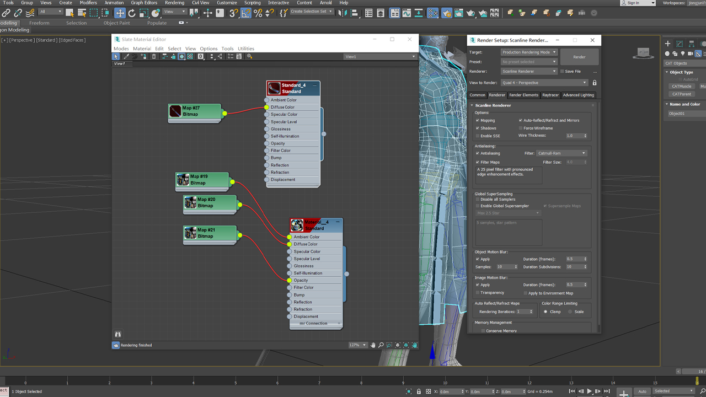706x397 pixels.
Task: Click delete selected trash icon in Slate editor
Action: tap(154, 56)
